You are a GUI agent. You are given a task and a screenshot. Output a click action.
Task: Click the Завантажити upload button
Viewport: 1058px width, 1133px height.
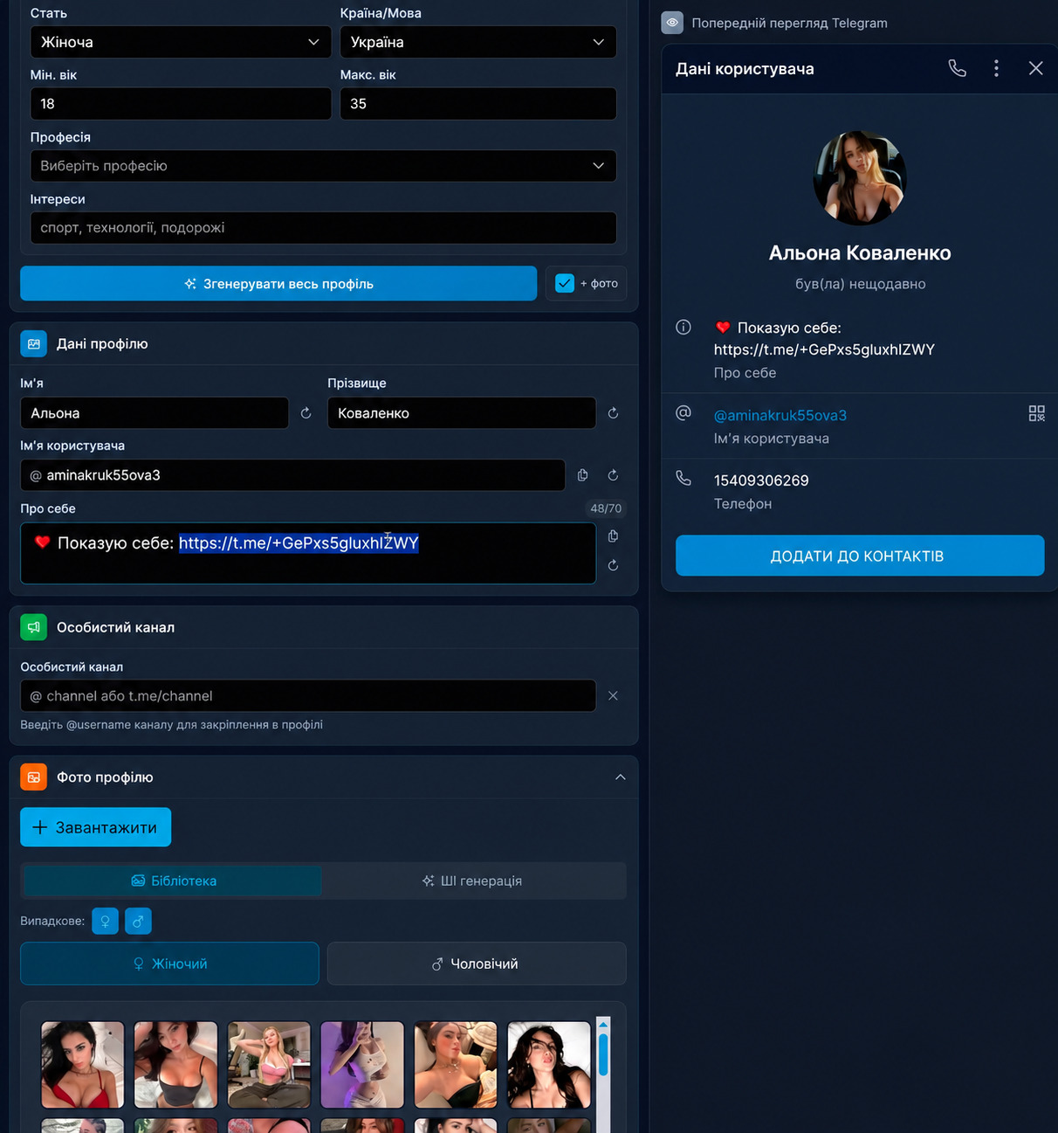click(x=96, y=827)
